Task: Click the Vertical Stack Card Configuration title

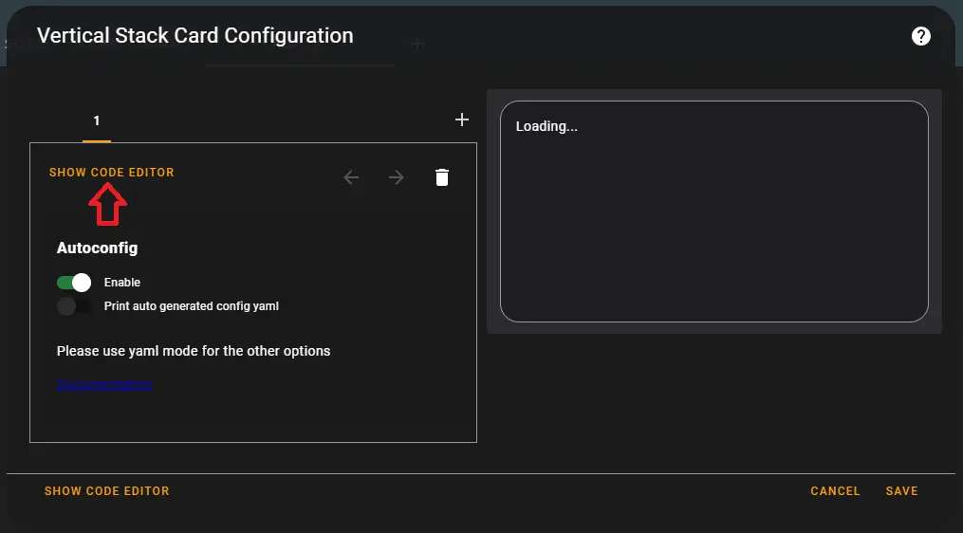Action: click(194, 36)
